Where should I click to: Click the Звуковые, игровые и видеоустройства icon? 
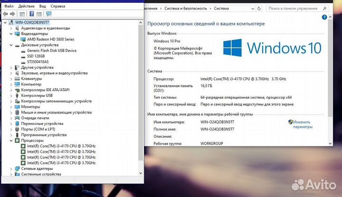click(x=17, y=73)
